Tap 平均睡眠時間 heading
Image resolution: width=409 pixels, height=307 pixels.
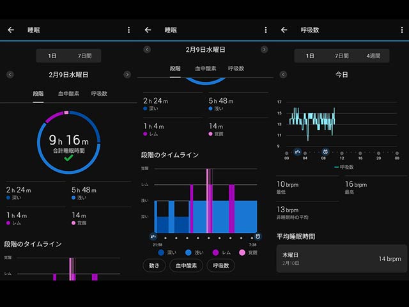[296, 237]
